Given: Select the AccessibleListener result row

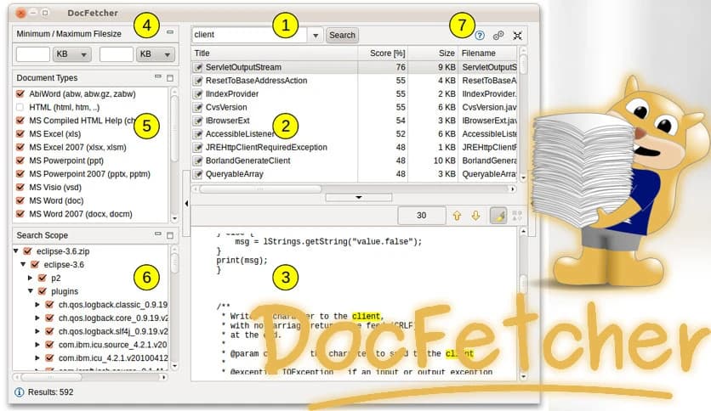Looking at the screenshot, I should (354, 134).
